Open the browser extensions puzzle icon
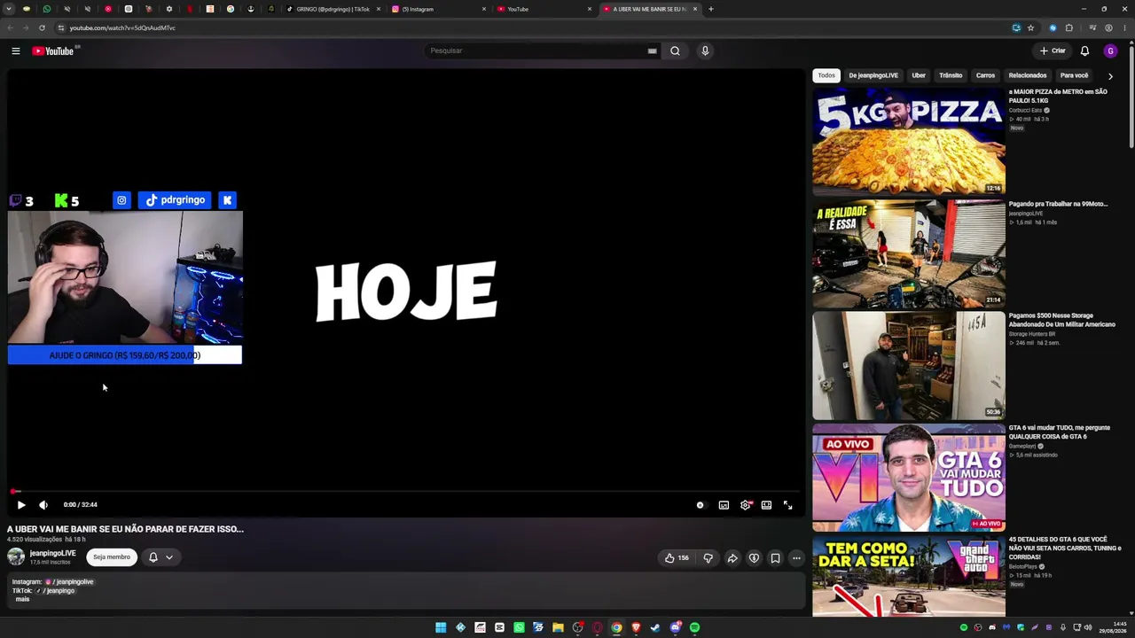The height and width of the screenshot is (638, 1135). [1069, 27]
